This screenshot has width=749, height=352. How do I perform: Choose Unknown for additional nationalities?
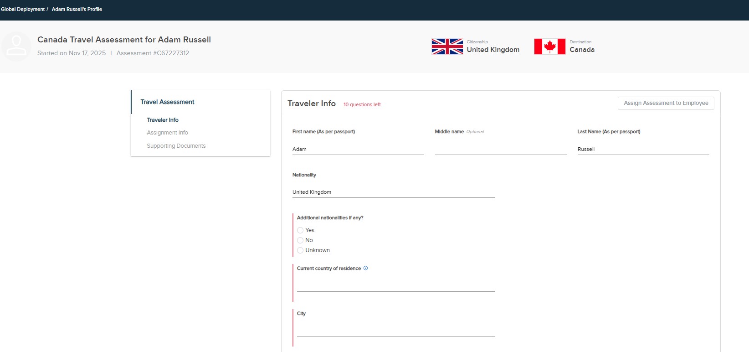point(300,250)
